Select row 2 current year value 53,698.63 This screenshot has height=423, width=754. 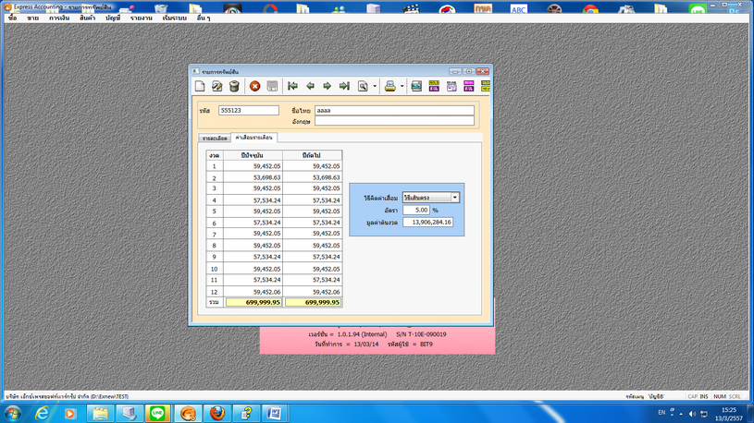point(253,177)
